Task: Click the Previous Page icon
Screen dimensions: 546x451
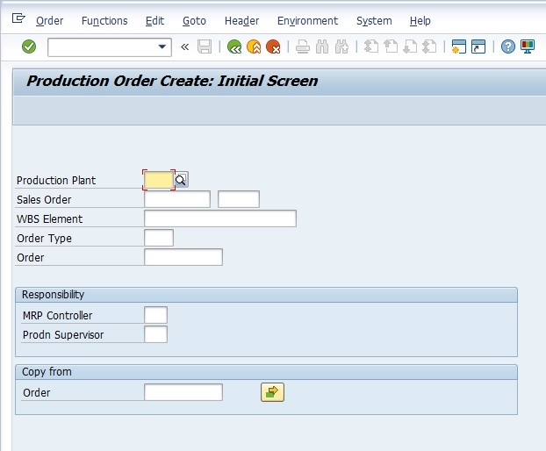Action: pos(391,47)
